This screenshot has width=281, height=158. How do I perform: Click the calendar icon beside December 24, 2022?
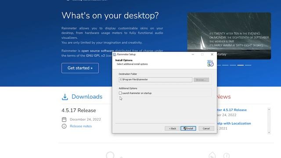[64, 119]
